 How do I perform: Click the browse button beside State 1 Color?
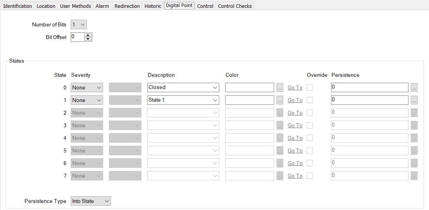point(280,100)
